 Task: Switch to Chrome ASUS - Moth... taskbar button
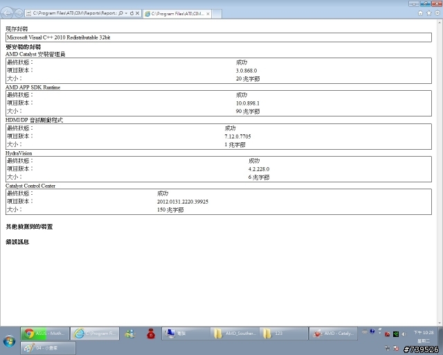pos(45,334)
